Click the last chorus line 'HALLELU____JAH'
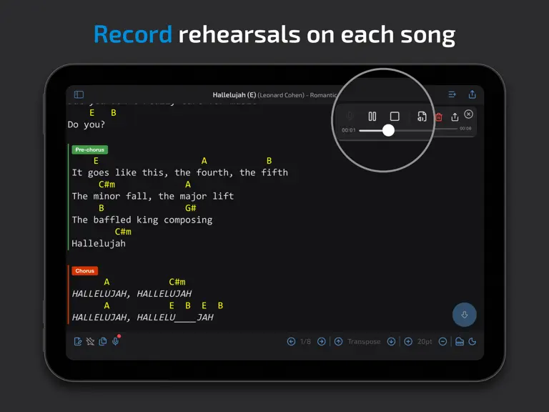The width and height of the screenshot is (549, 412). click(175, 318)
